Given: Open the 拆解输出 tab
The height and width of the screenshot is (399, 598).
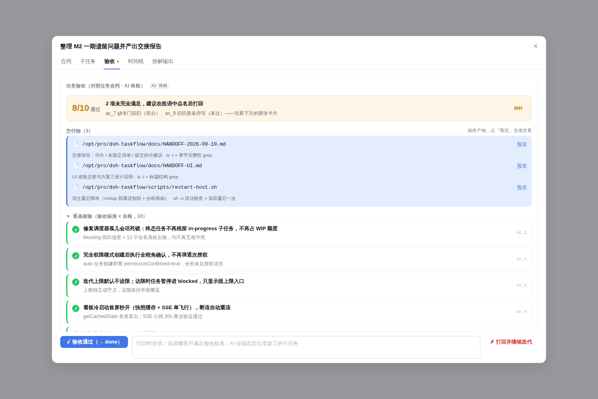Looking at the screenshot, I should click(163, 61).
